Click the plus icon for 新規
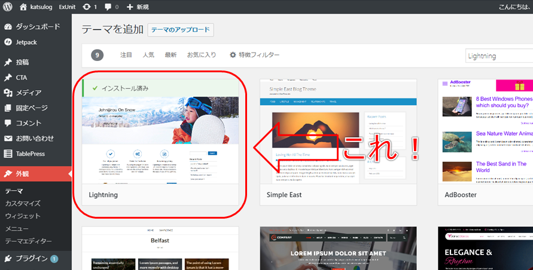 coord(129,7)
